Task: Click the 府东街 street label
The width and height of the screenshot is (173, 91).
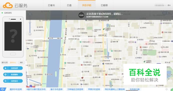Action: (152, 41)
